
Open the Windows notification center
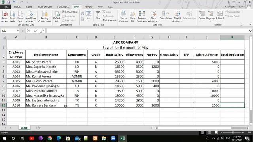247,138
